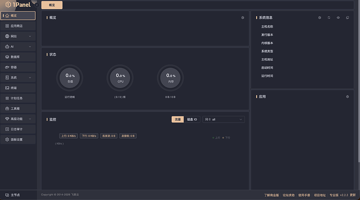Open the 概览 home icon in sidebar

coord(7,16)
